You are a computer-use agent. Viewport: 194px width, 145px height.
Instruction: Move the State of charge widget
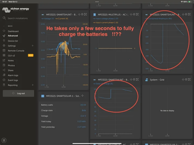point(131,79)
